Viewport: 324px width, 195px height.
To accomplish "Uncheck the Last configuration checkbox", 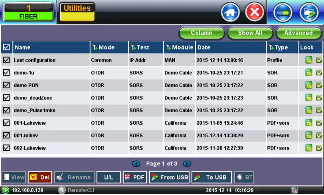I will pos(6,60).
